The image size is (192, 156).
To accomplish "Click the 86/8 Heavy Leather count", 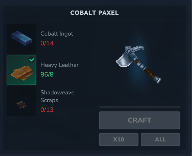I will point(47,74).
